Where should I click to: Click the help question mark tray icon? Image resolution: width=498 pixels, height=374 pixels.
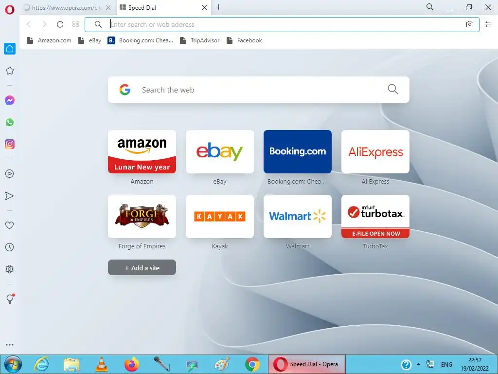pos(406,364)
